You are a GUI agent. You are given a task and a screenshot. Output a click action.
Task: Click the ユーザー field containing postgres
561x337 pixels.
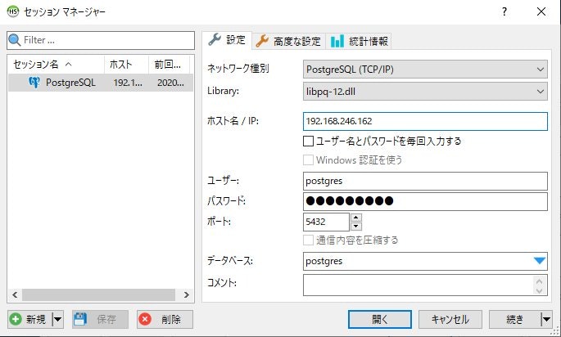[425, 181]
